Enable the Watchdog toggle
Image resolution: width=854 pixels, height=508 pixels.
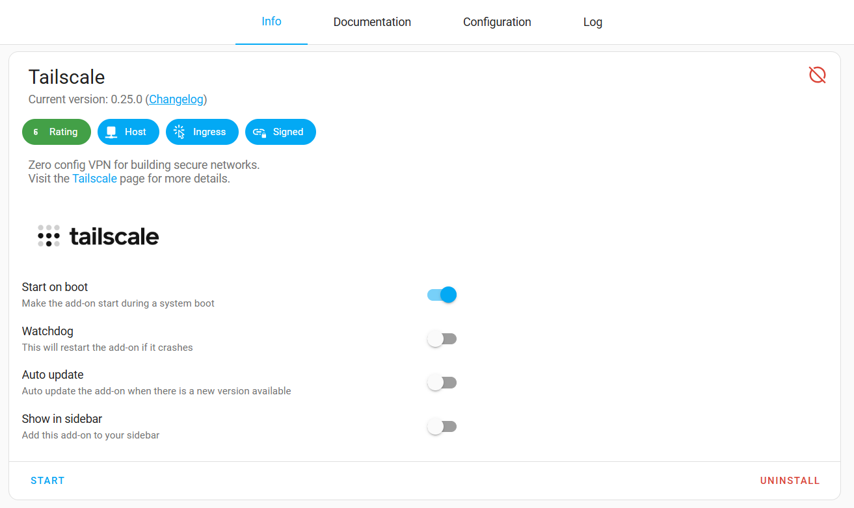pyautogui.click(x=442, y=339)
